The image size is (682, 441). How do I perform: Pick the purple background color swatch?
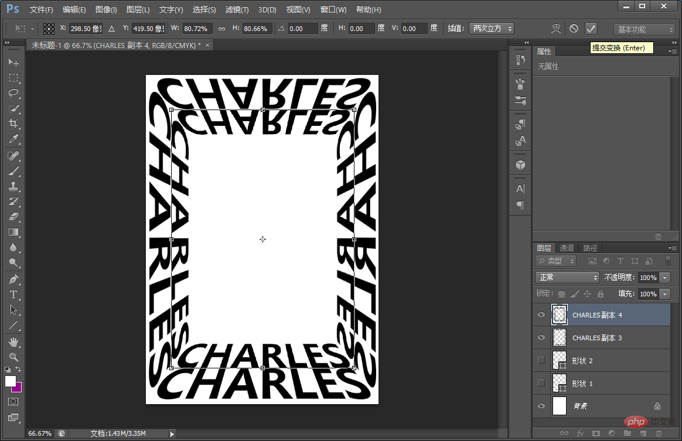tap(18, 388)
